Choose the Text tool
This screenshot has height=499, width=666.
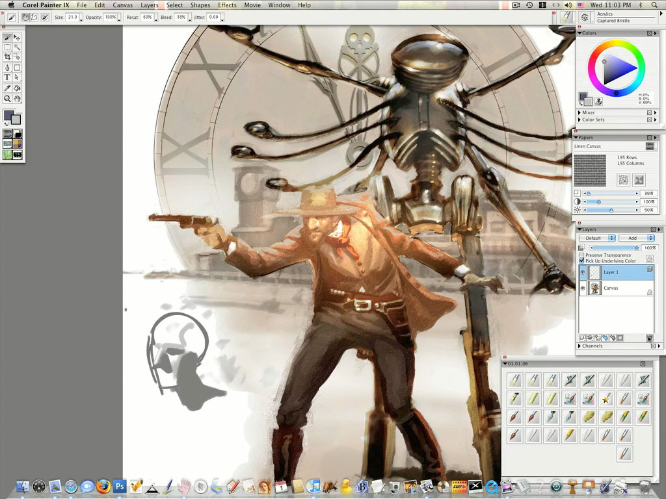click(7, 77)
